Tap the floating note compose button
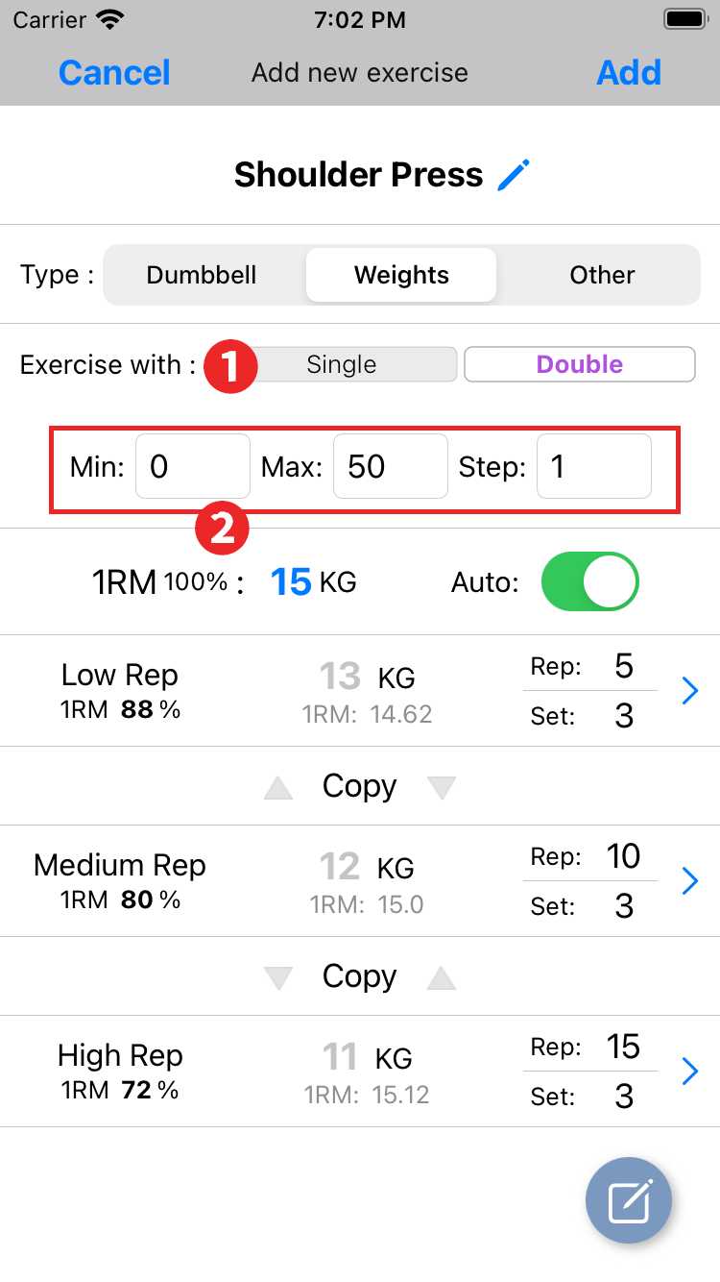The image size is (720, 1282). pyautogui.click(x=629, y=1200)
